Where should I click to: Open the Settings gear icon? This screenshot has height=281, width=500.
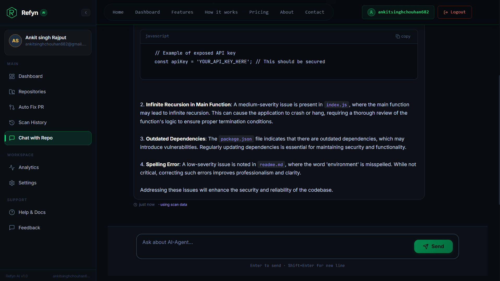[x=12, y=183]
